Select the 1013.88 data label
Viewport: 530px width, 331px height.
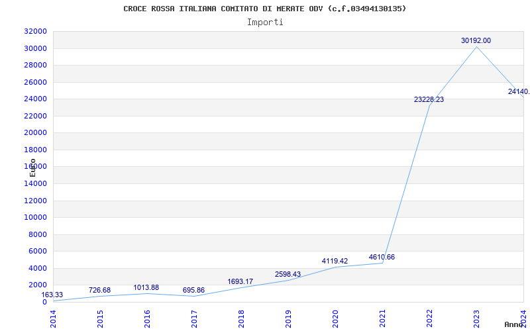[146, 287]
